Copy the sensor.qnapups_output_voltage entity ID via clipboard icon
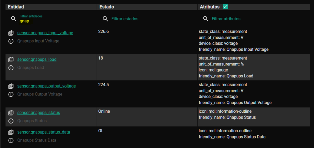This screenshot has width=314, height=148. [11, 86]
